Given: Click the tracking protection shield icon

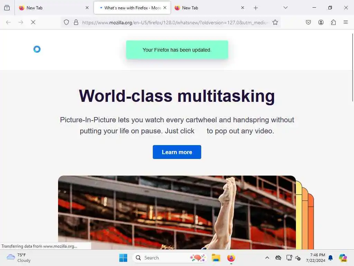Looking at the screenshot, I should 66,22.
